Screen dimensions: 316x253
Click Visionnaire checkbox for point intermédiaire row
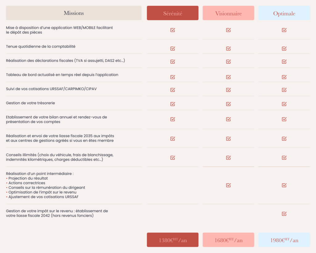pos(228,185)
